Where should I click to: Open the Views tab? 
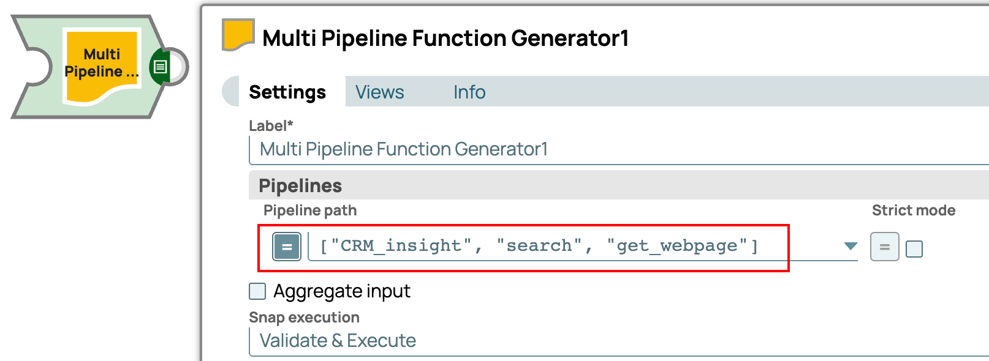pyautogui.click(x=379, y=92)
